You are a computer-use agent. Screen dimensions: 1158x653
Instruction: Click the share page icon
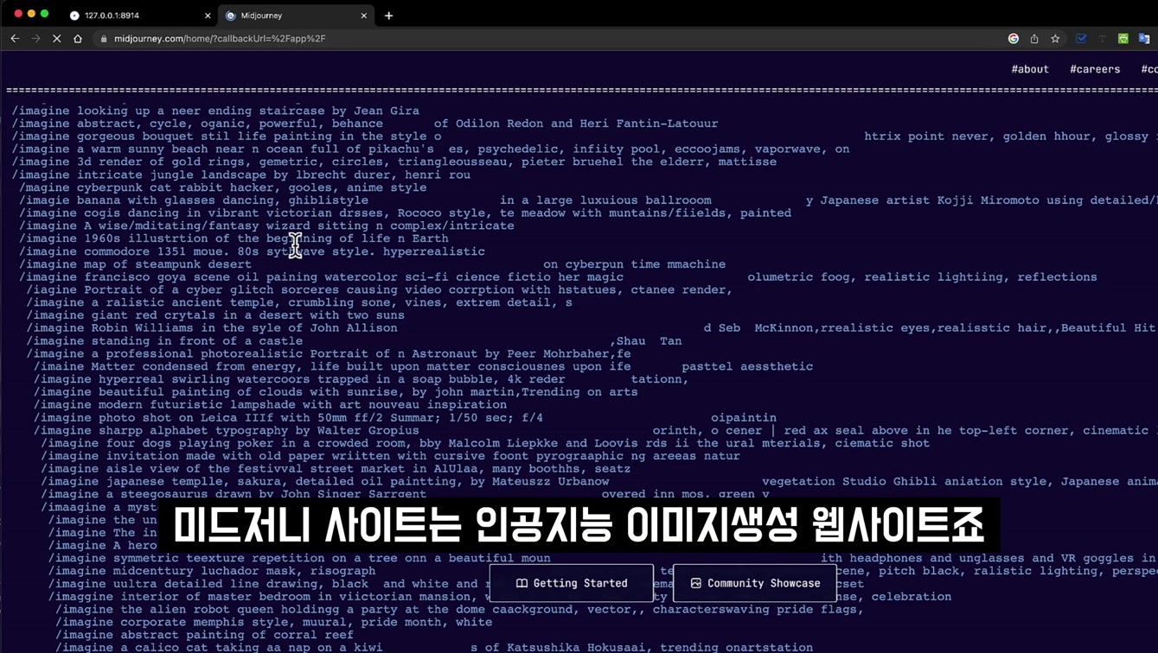coord(1034,39)
